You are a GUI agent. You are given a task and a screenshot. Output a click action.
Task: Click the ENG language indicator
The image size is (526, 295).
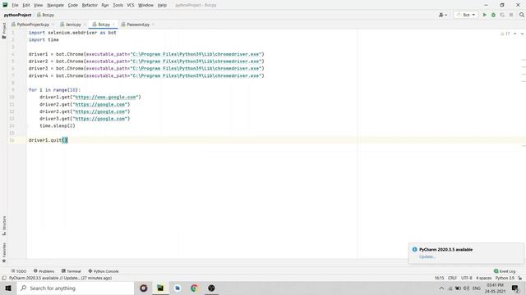(477, 288)
